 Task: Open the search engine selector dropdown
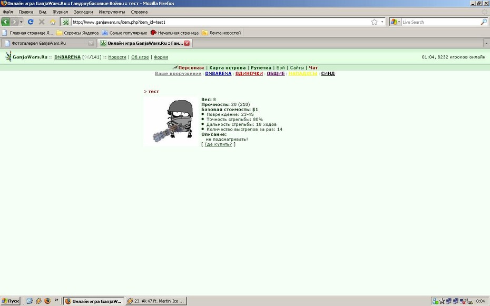(x=395, y=22)
